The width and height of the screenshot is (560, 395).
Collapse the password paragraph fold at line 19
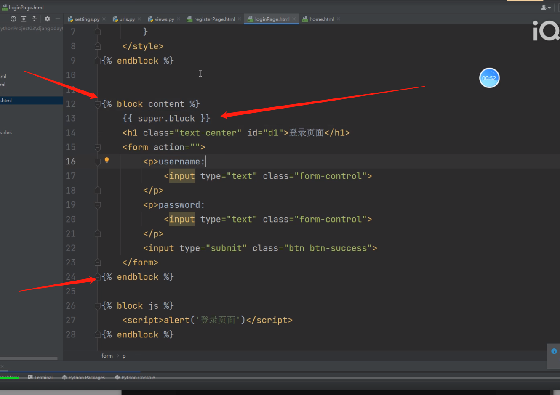98,205
